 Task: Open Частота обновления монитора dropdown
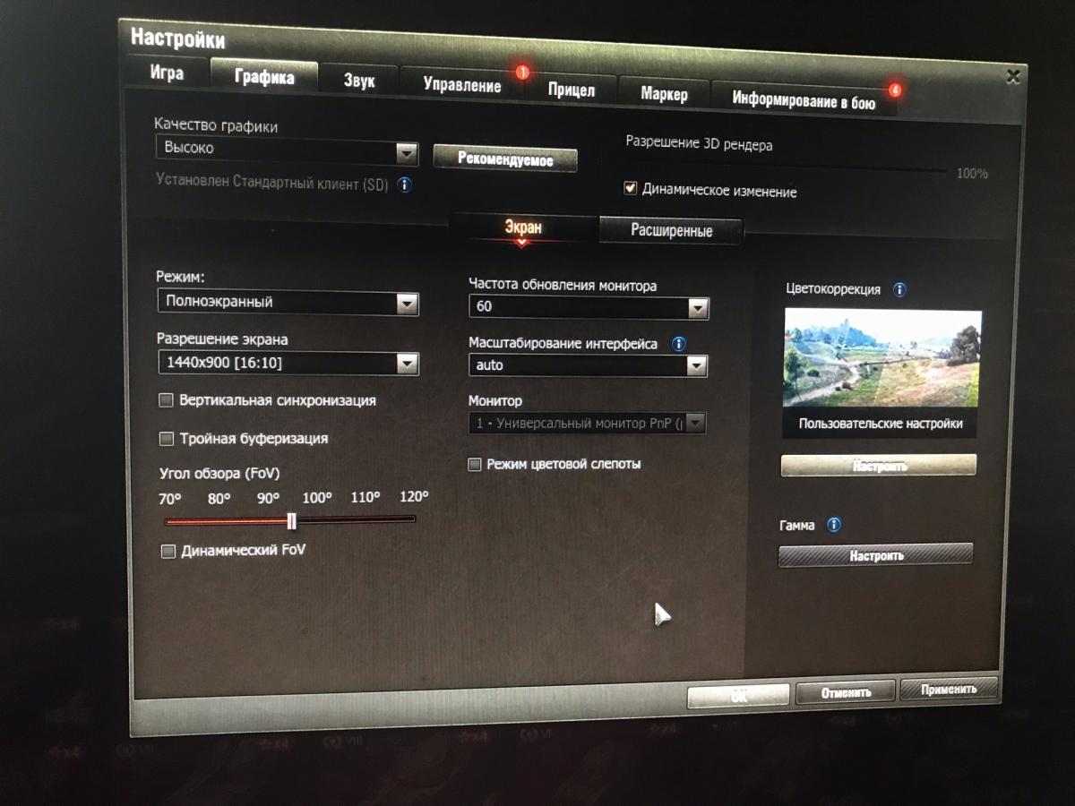click(x=589, y=307)
